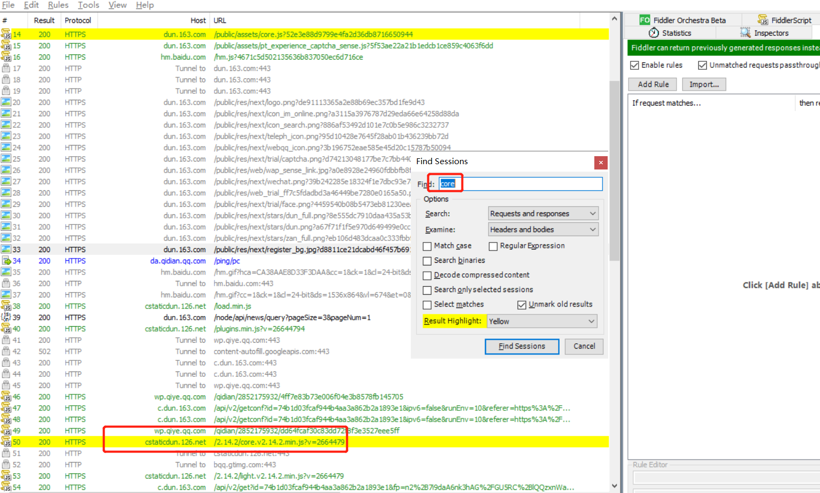Click the Statistics clock icon
This screenshot has width=820, height=493.
click(x=654, y=33)
